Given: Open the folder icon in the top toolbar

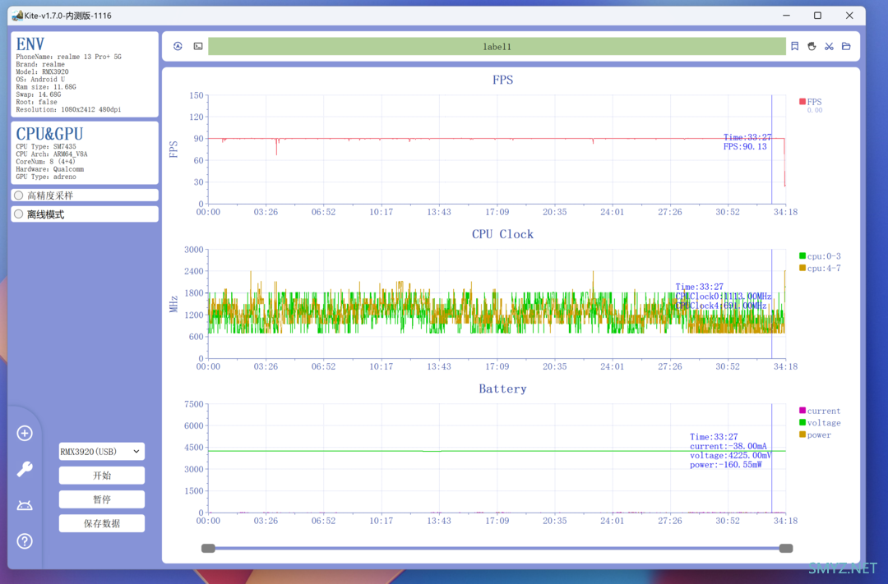Looking at the screenshot, I should pyautogui.click(x=846, y=46).
